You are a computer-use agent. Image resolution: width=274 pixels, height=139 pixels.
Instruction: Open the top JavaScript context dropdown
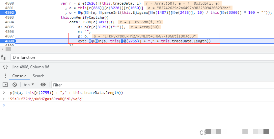click(29, 85)
